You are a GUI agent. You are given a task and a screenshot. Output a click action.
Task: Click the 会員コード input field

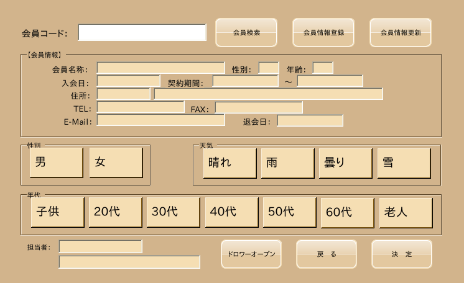click(142, 32)
